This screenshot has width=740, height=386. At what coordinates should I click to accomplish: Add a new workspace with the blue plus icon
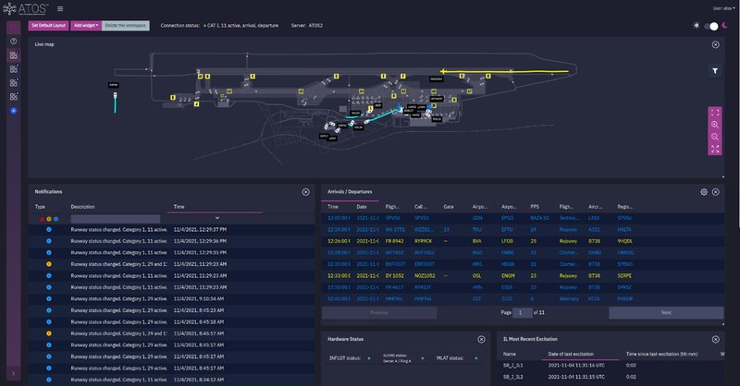click(14, 111)
